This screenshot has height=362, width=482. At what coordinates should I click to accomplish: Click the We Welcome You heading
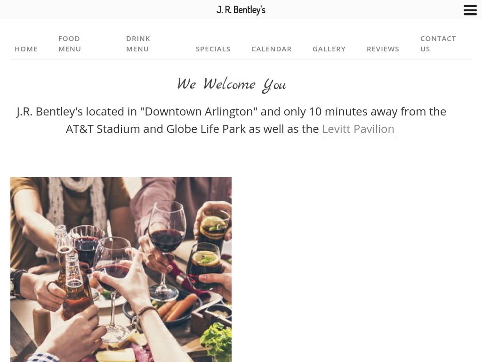coord(232,84)
